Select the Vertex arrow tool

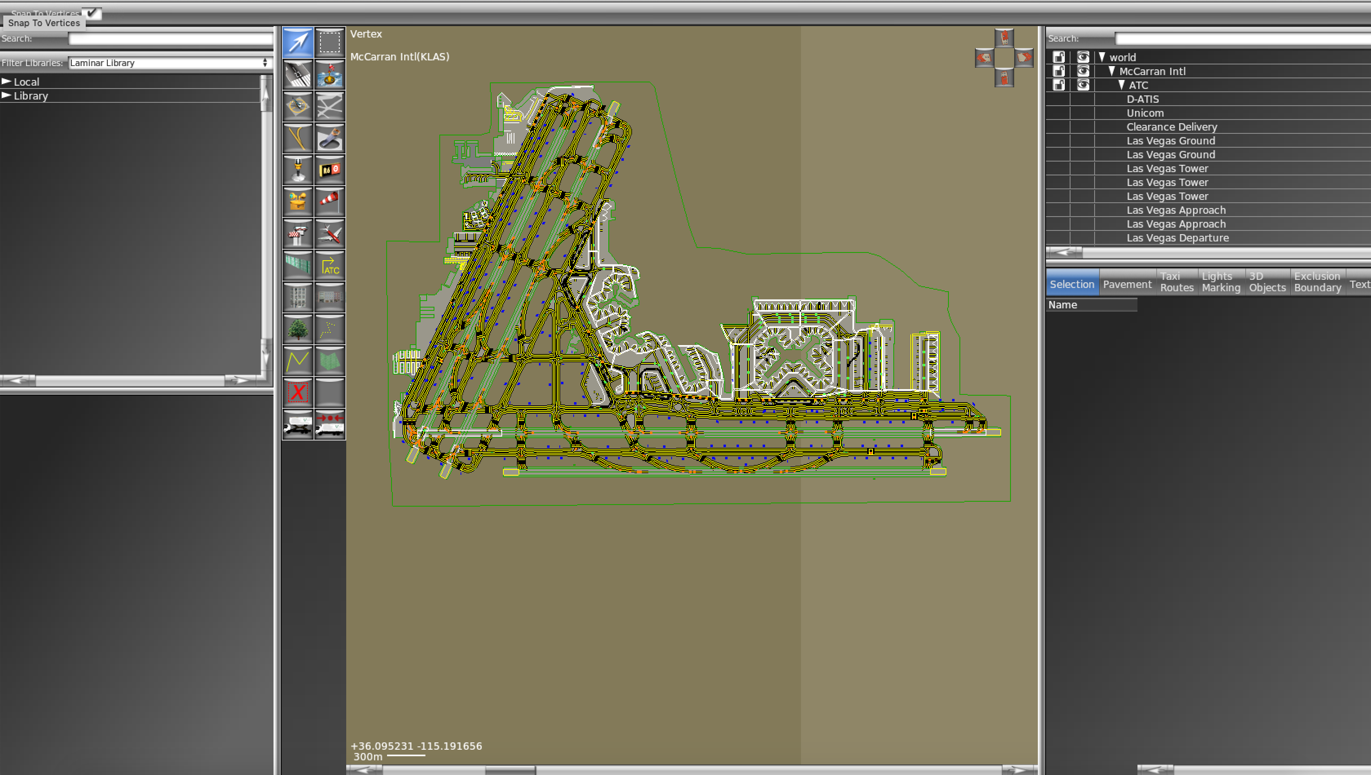(297, 42)
